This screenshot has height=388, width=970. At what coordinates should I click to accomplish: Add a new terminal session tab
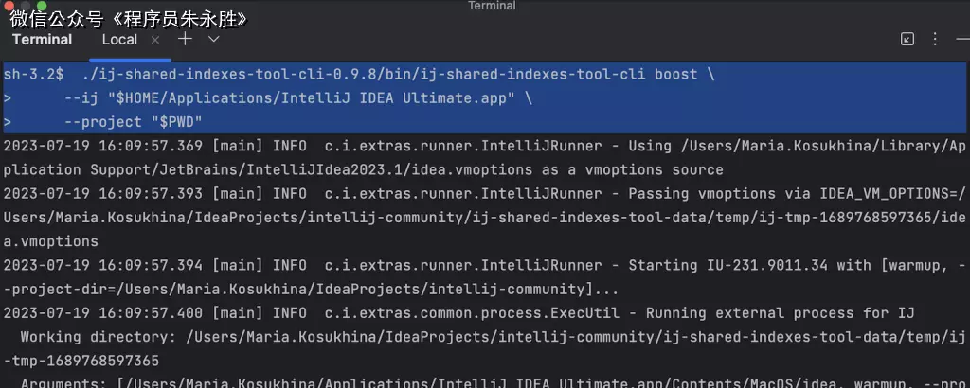(185, 39)
